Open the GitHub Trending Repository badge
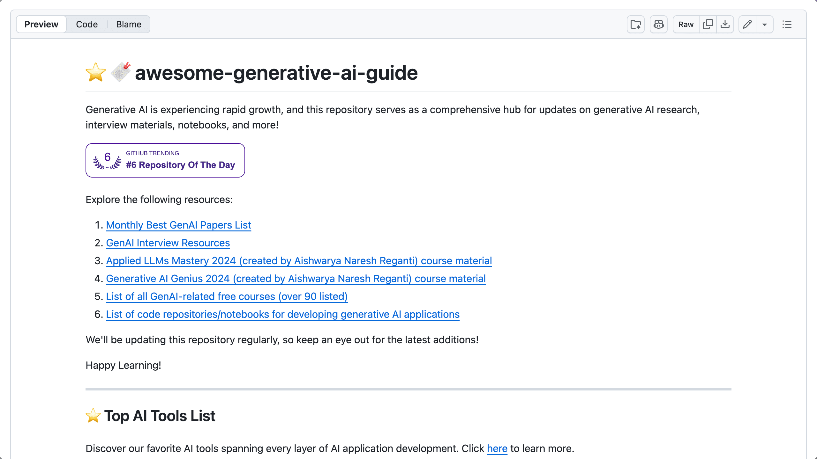This screenshot has height=459, width=817. [x=165, y=160]
